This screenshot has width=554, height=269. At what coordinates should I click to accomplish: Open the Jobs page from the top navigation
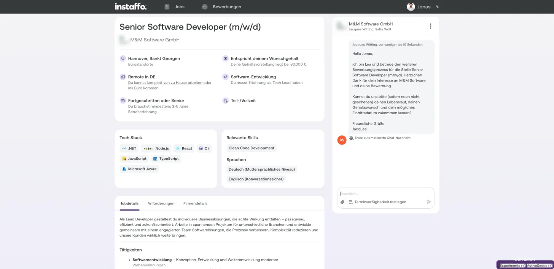click(175, 7)
